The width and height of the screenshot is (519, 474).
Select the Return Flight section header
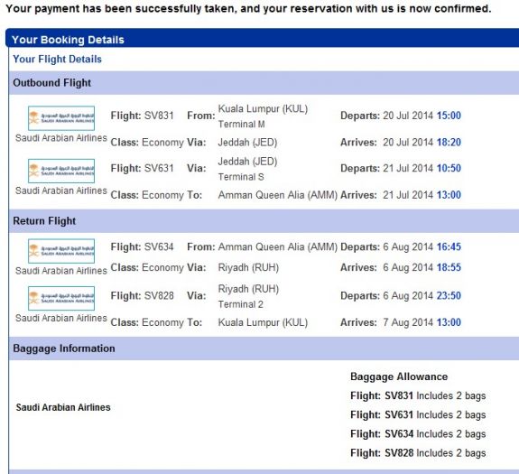click(264, 221)
